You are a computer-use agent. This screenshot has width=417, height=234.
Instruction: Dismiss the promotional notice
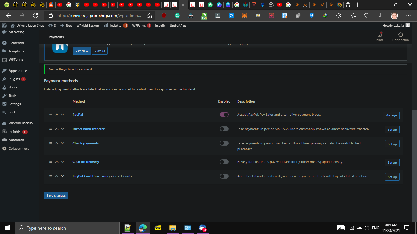click(x=100, y=51)
